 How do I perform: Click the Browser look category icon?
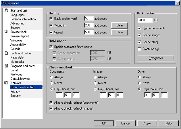coord(6,32)
